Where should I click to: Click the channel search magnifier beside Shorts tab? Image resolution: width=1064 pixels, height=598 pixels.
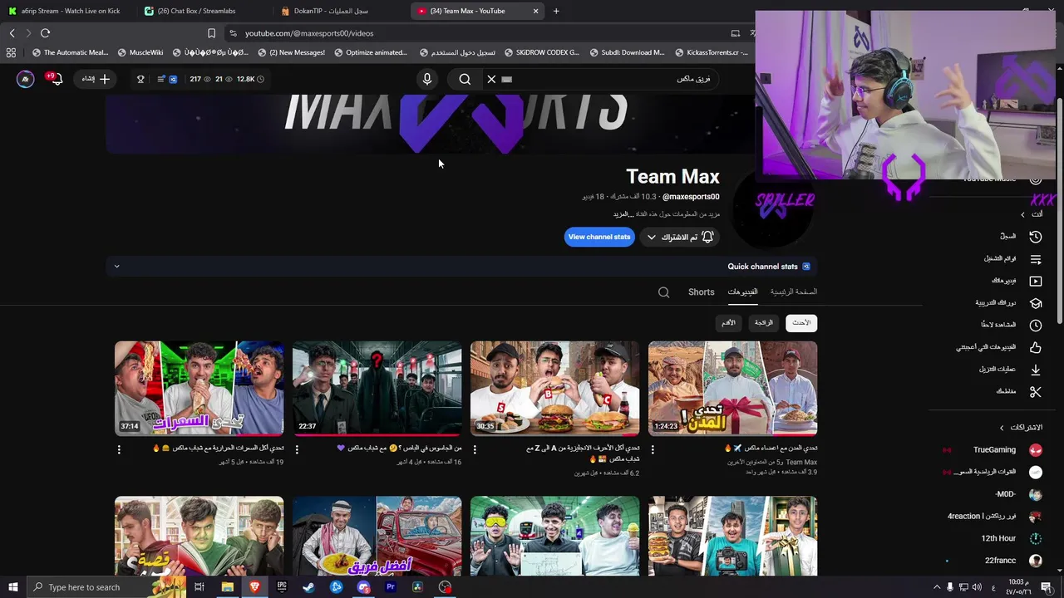click(663, 292)
